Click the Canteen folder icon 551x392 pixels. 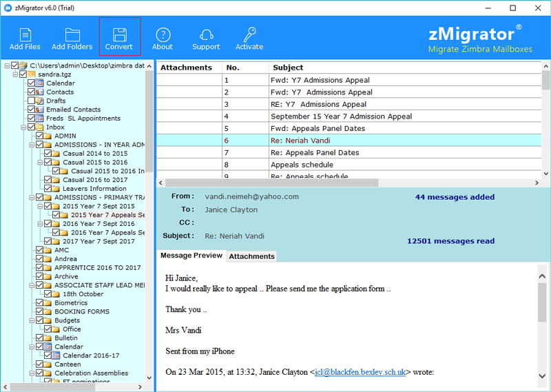point(48,364)
